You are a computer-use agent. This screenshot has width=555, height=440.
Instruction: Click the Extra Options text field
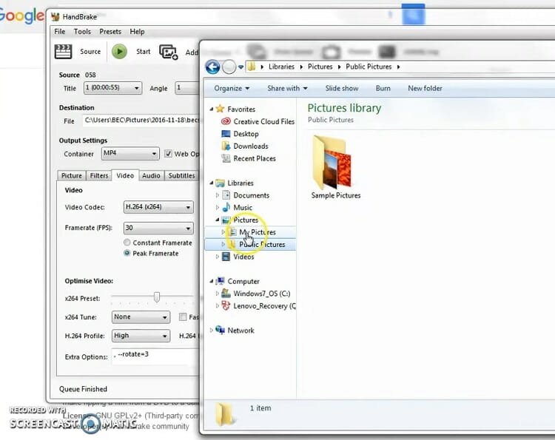click(155, 356)
